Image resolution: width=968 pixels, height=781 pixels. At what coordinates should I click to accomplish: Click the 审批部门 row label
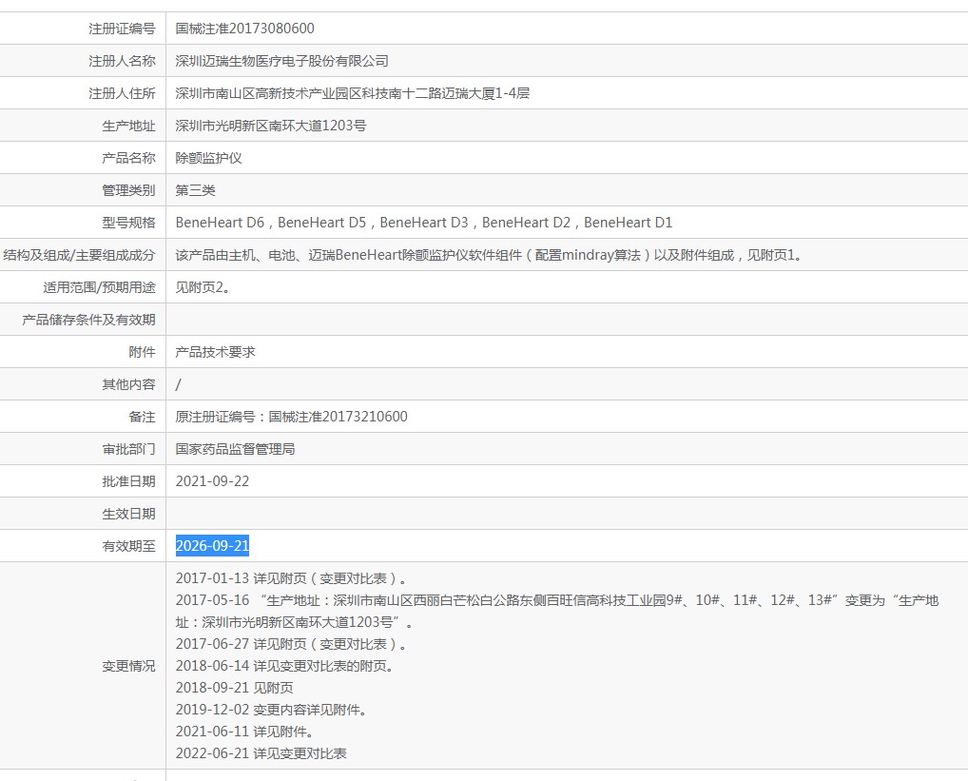pyautogui.click(x=128, y=449)
